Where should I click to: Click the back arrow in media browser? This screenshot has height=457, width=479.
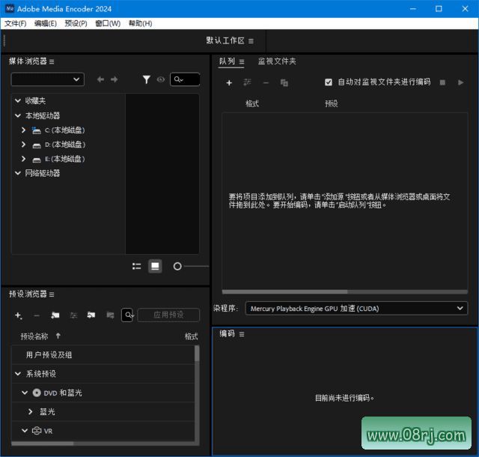[x=100, y=79]
